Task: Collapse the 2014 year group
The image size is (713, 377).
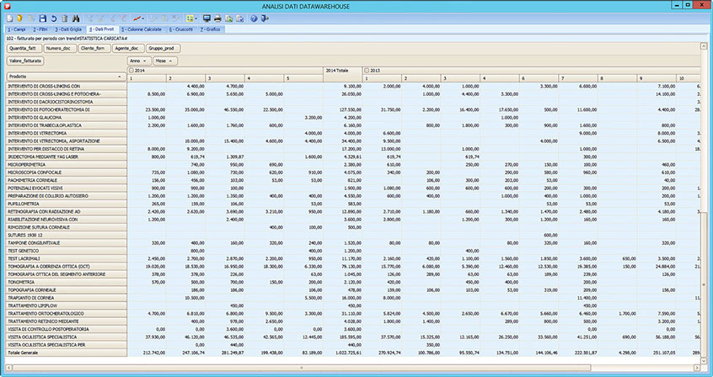Action: click(131, 70)
